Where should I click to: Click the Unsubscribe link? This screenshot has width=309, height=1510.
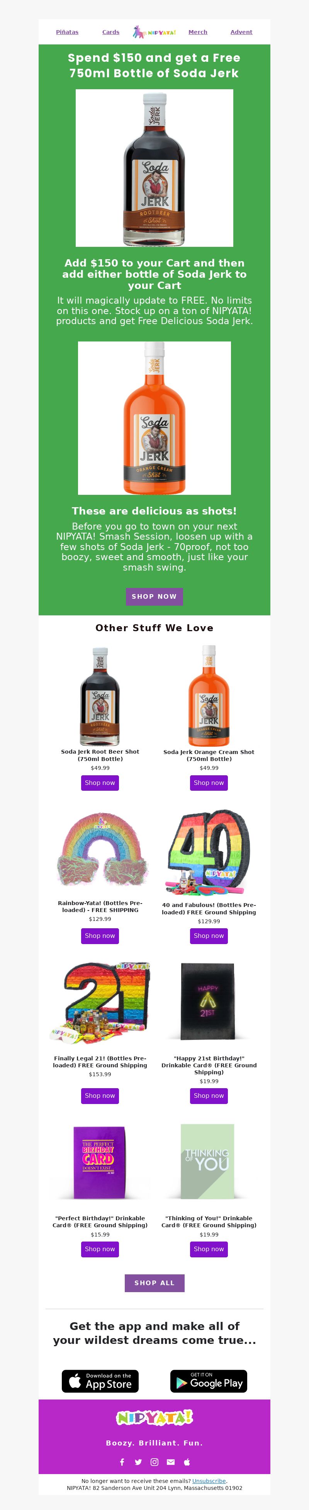(209, 1481)
